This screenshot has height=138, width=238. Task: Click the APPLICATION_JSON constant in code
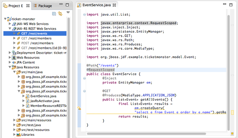coord(158,95)
